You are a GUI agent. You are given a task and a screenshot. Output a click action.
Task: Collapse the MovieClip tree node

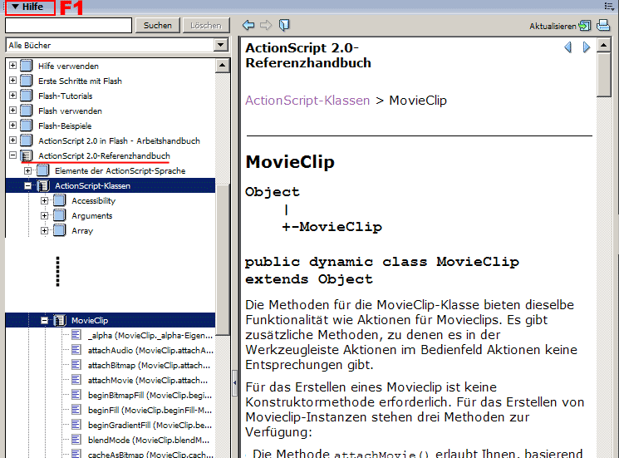44,320
